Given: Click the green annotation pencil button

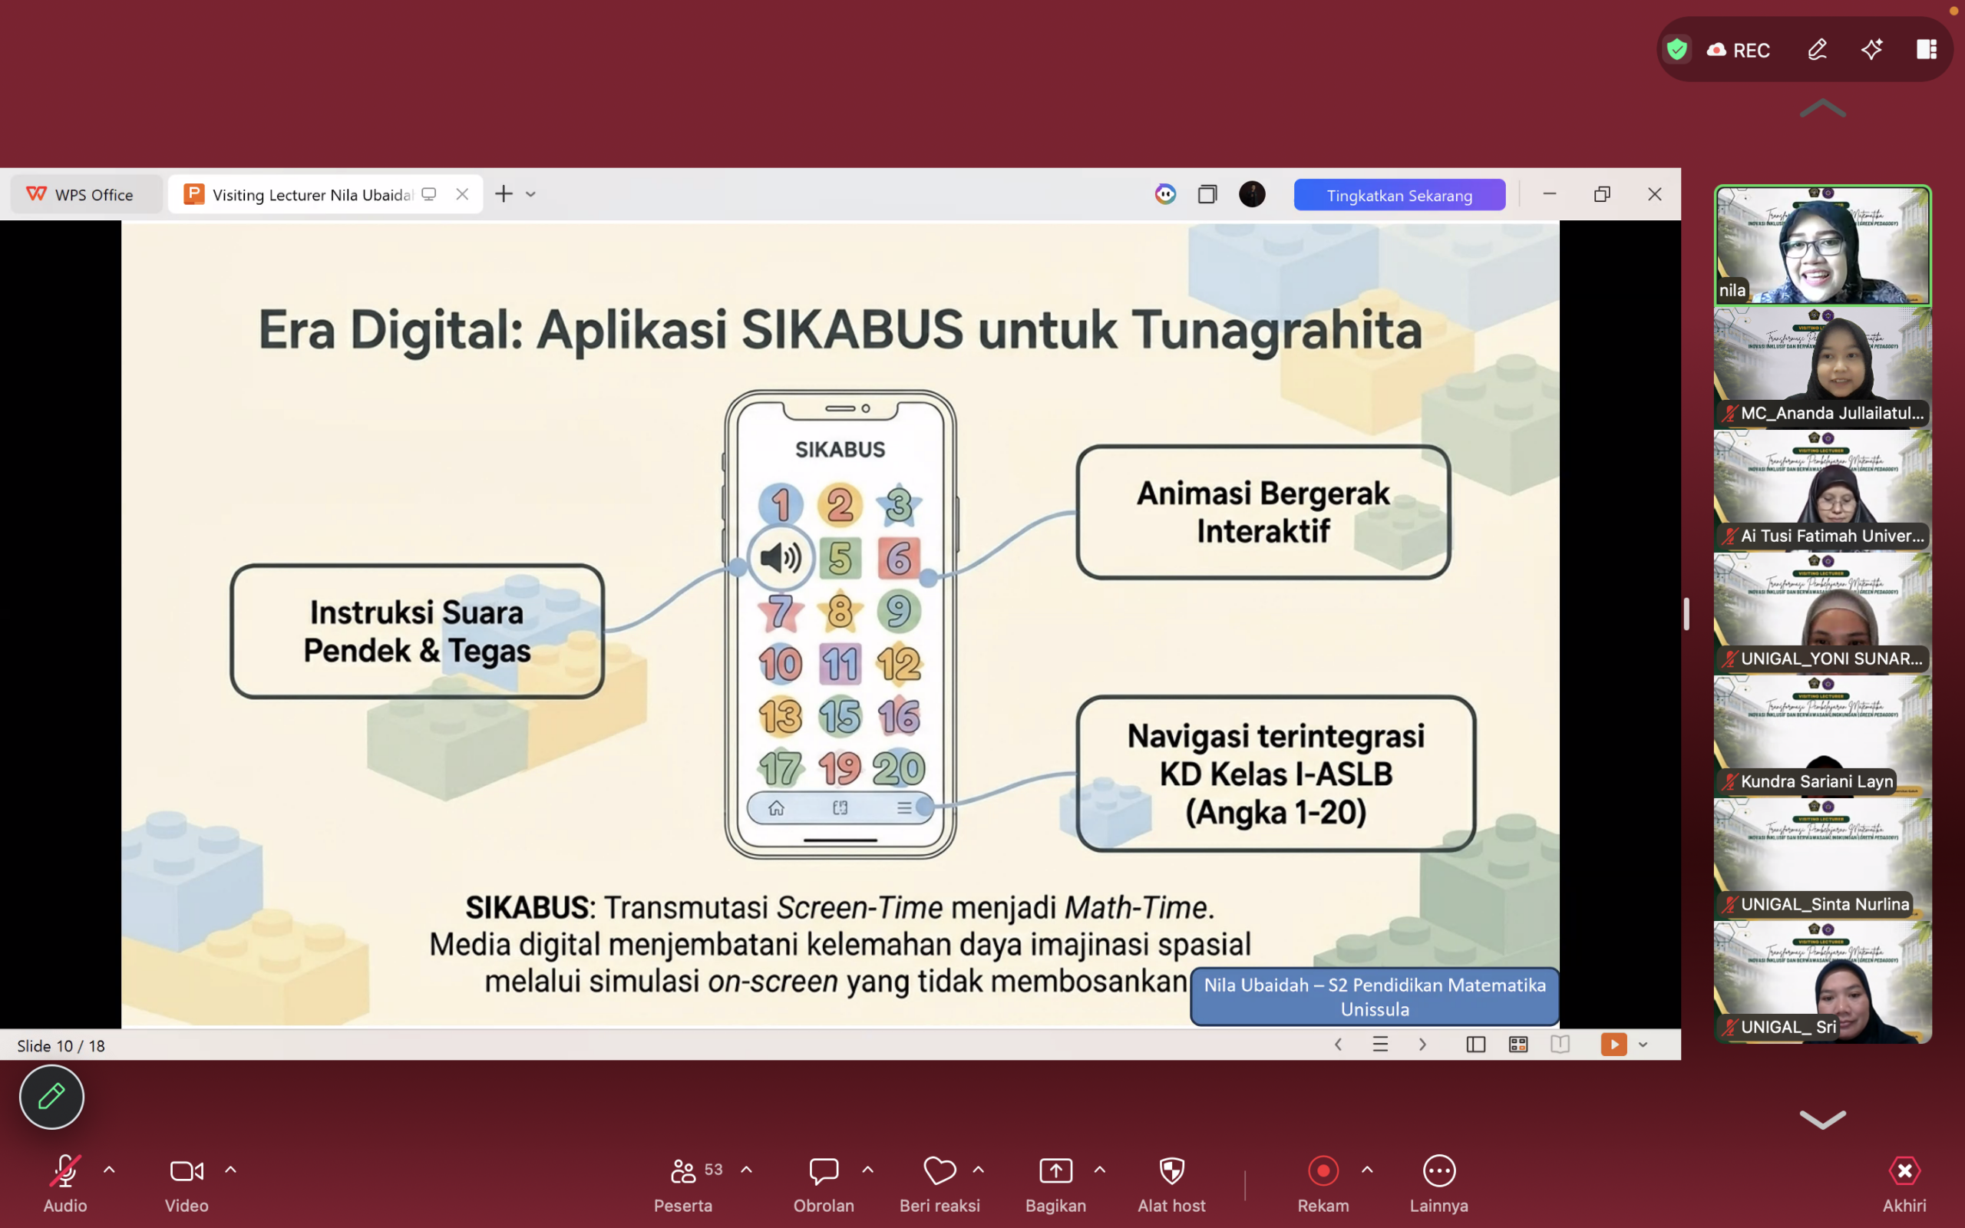Looking at the screenshot, I should tap(51, 1097).
